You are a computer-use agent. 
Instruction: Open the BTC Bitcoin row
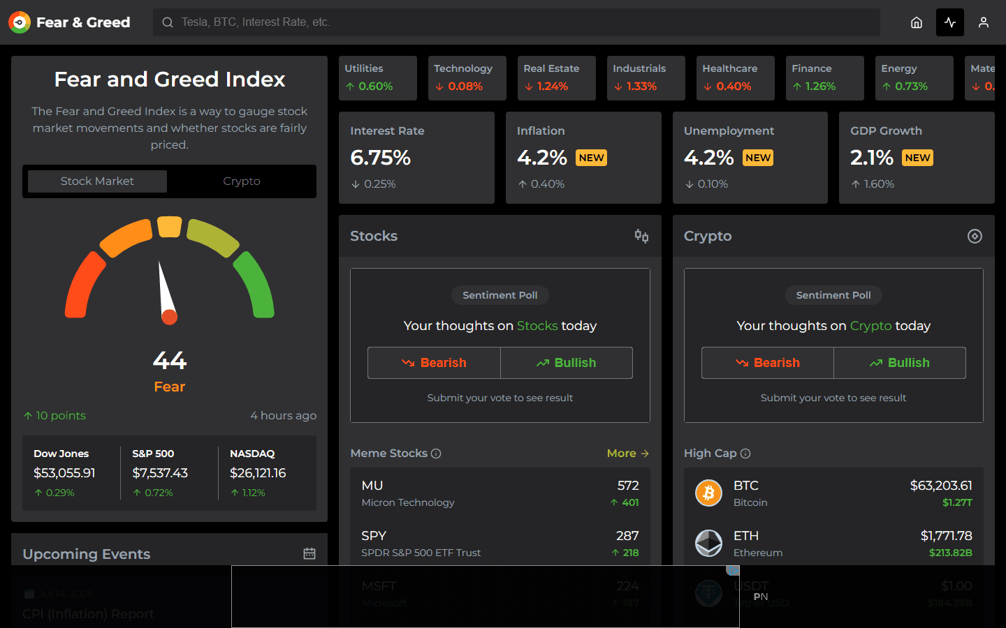point(833,493)
